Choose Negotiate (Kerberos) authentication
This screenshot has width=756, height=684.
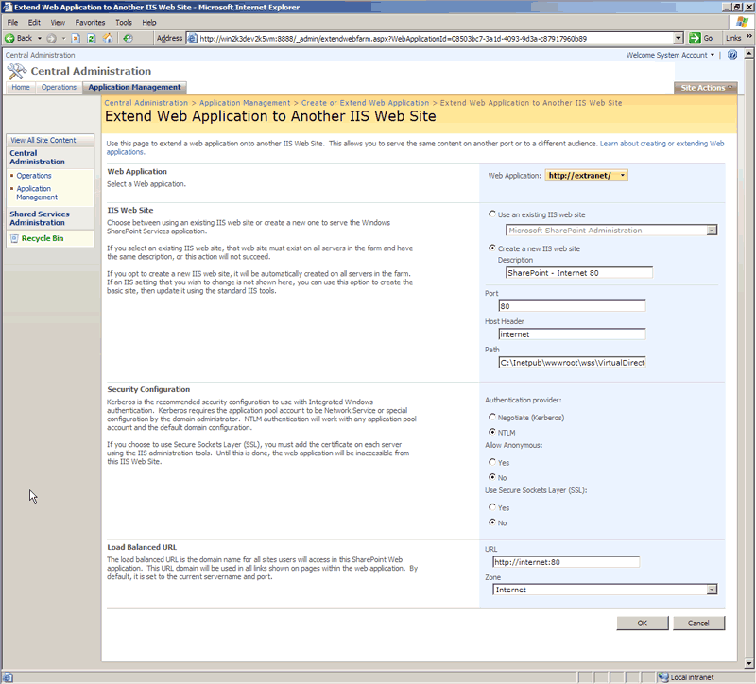pyautogui.click(x=491, y=417)
